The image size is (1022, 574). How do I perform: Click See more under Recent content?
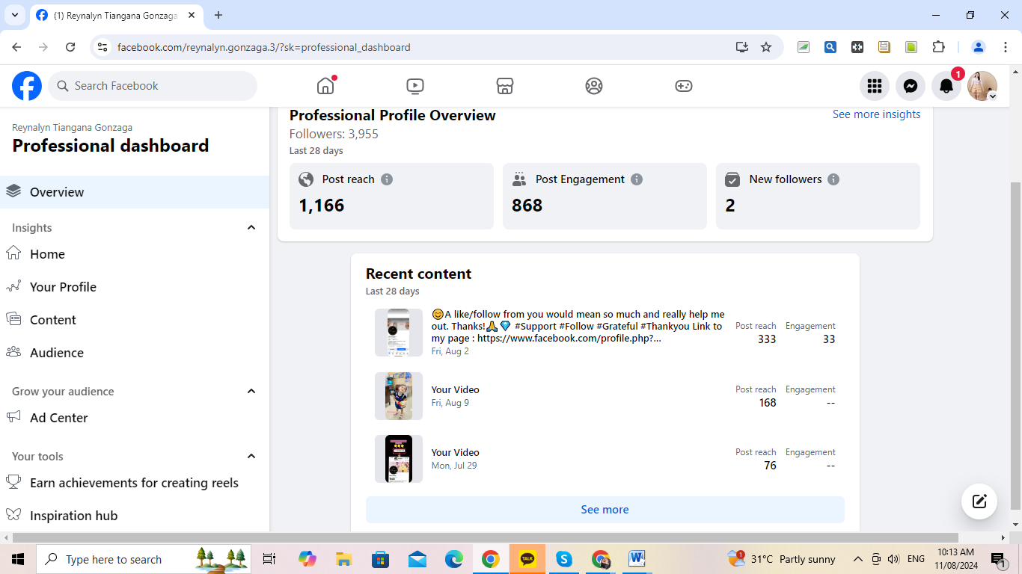[605, 510]
